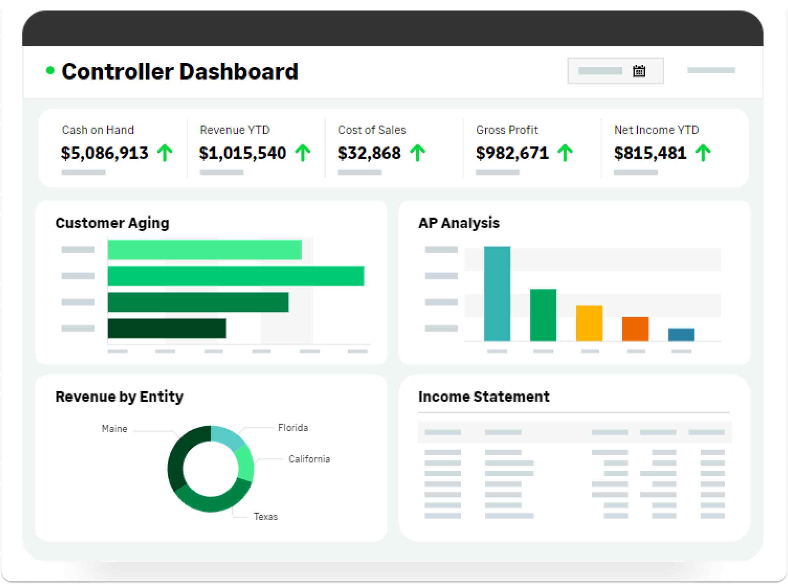Click the darkest green bar in Customer Aging
The width and height of the screenshot is (788, 584).
[167, 328]
